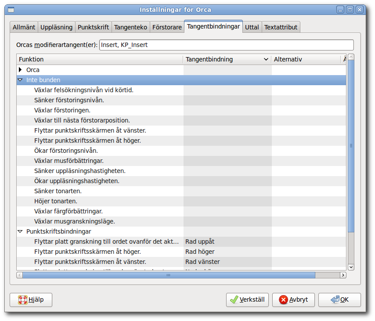The height and width of the screenshot is (321, 375).
Task: Collapse the Punktskriftsbindningar group
Action: (x=20, y=231)
